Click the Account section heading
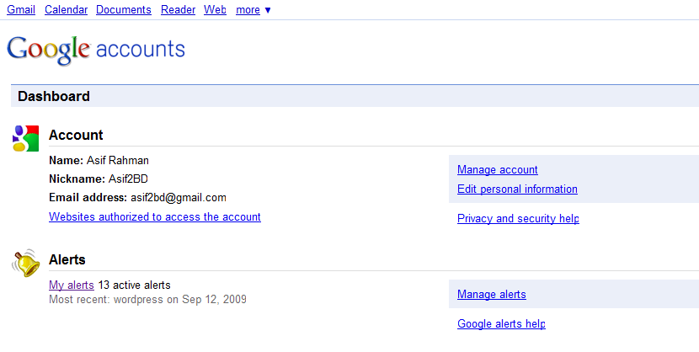Image resolution: width=699 pixels, height=352 pixels. click(x=76, y=135)
